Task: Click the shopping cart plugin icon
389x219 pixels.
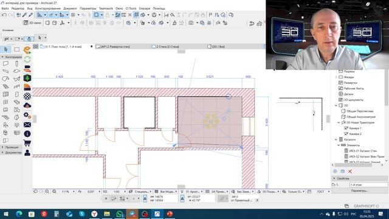Action: pyautogui.click(x=27, y=143)
